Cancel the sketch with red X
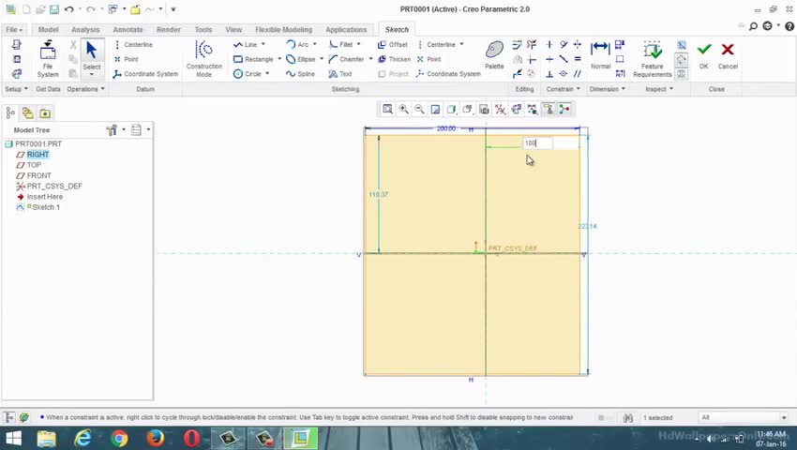 (728, 56)
